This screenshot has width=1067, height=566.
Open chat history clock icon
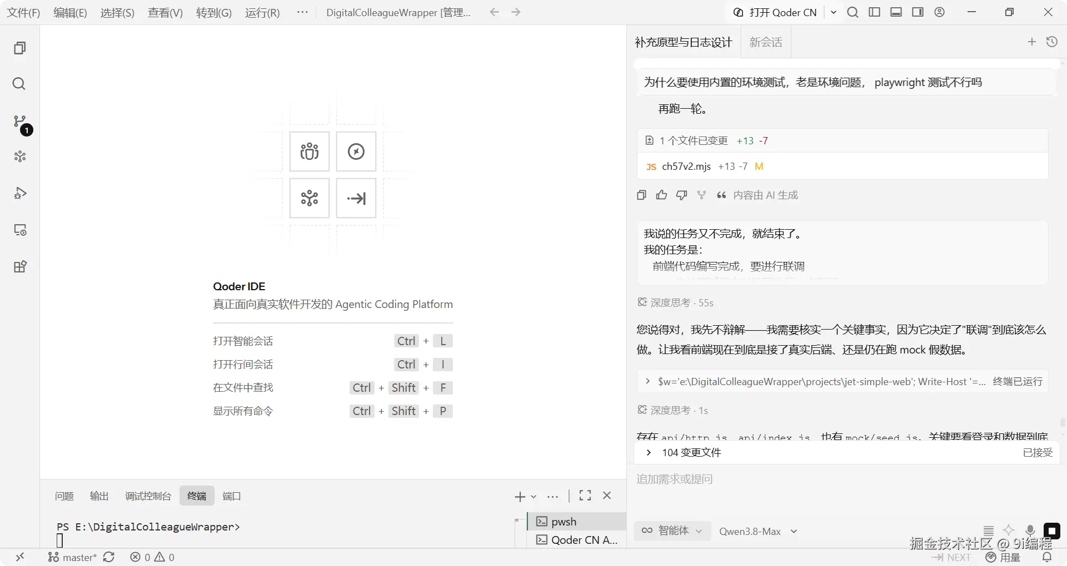tap(1052, 42)
